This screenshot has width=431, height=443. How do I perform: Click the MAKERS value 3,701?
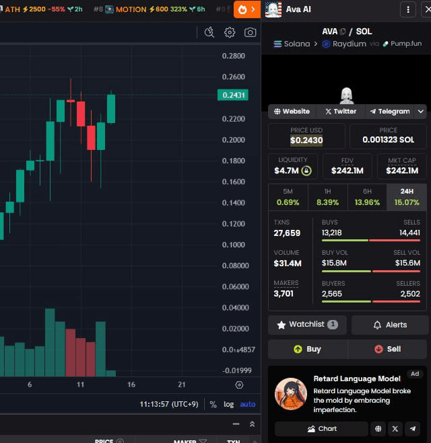[x=284, y=294]
